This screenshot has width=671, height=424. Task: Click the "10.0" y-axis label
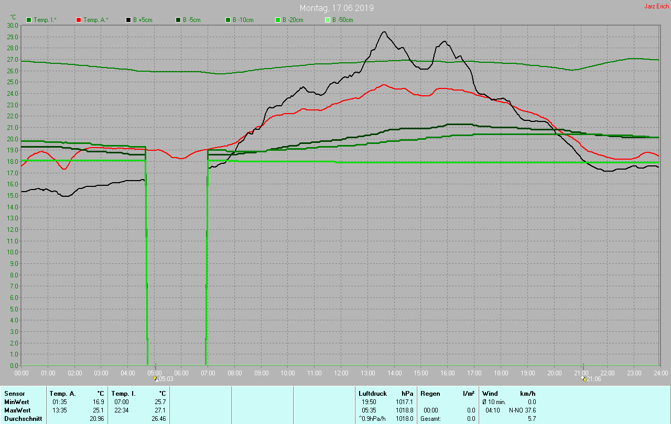point(13,252)
